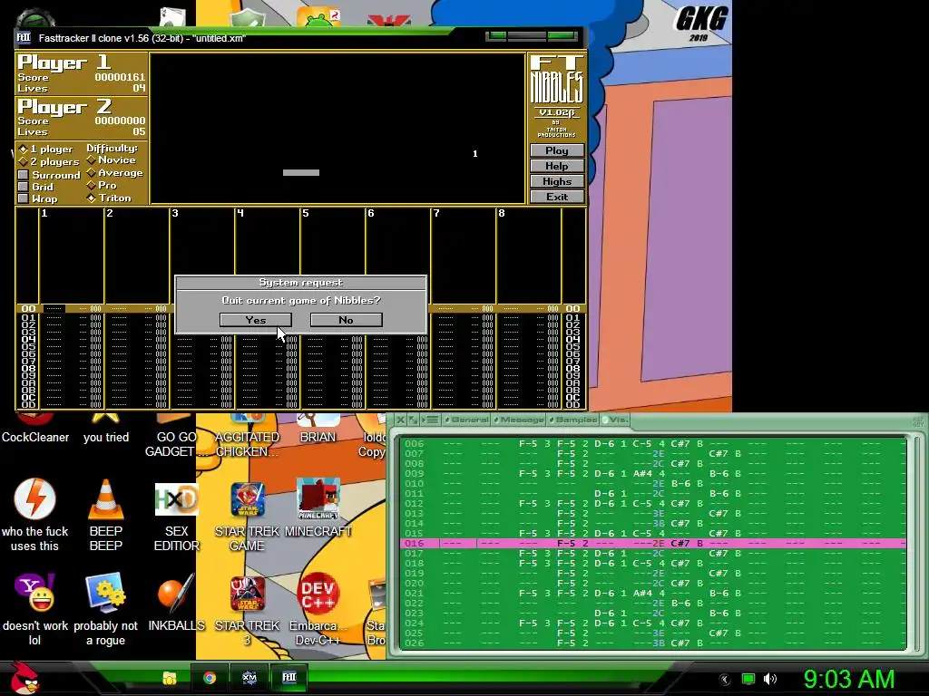Click the 9:03 AM clock

(x=849, y=680)
